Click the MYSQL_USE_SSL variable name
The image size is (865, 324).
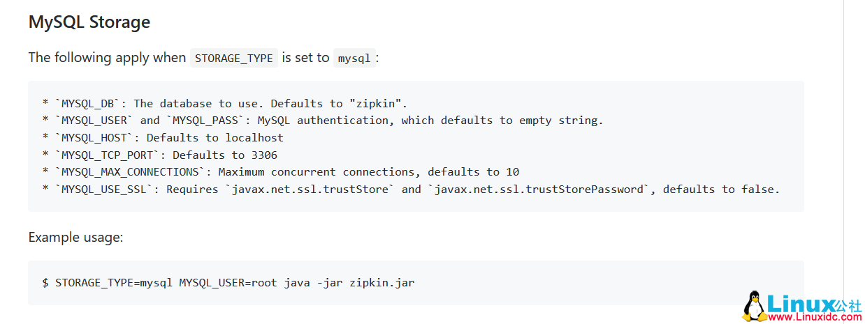(x=105, y=189)
